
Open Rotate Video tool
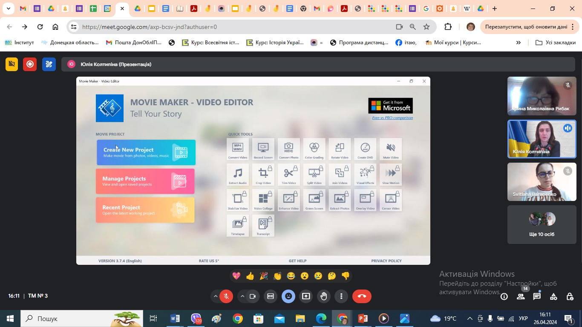(x=340, y=149)
